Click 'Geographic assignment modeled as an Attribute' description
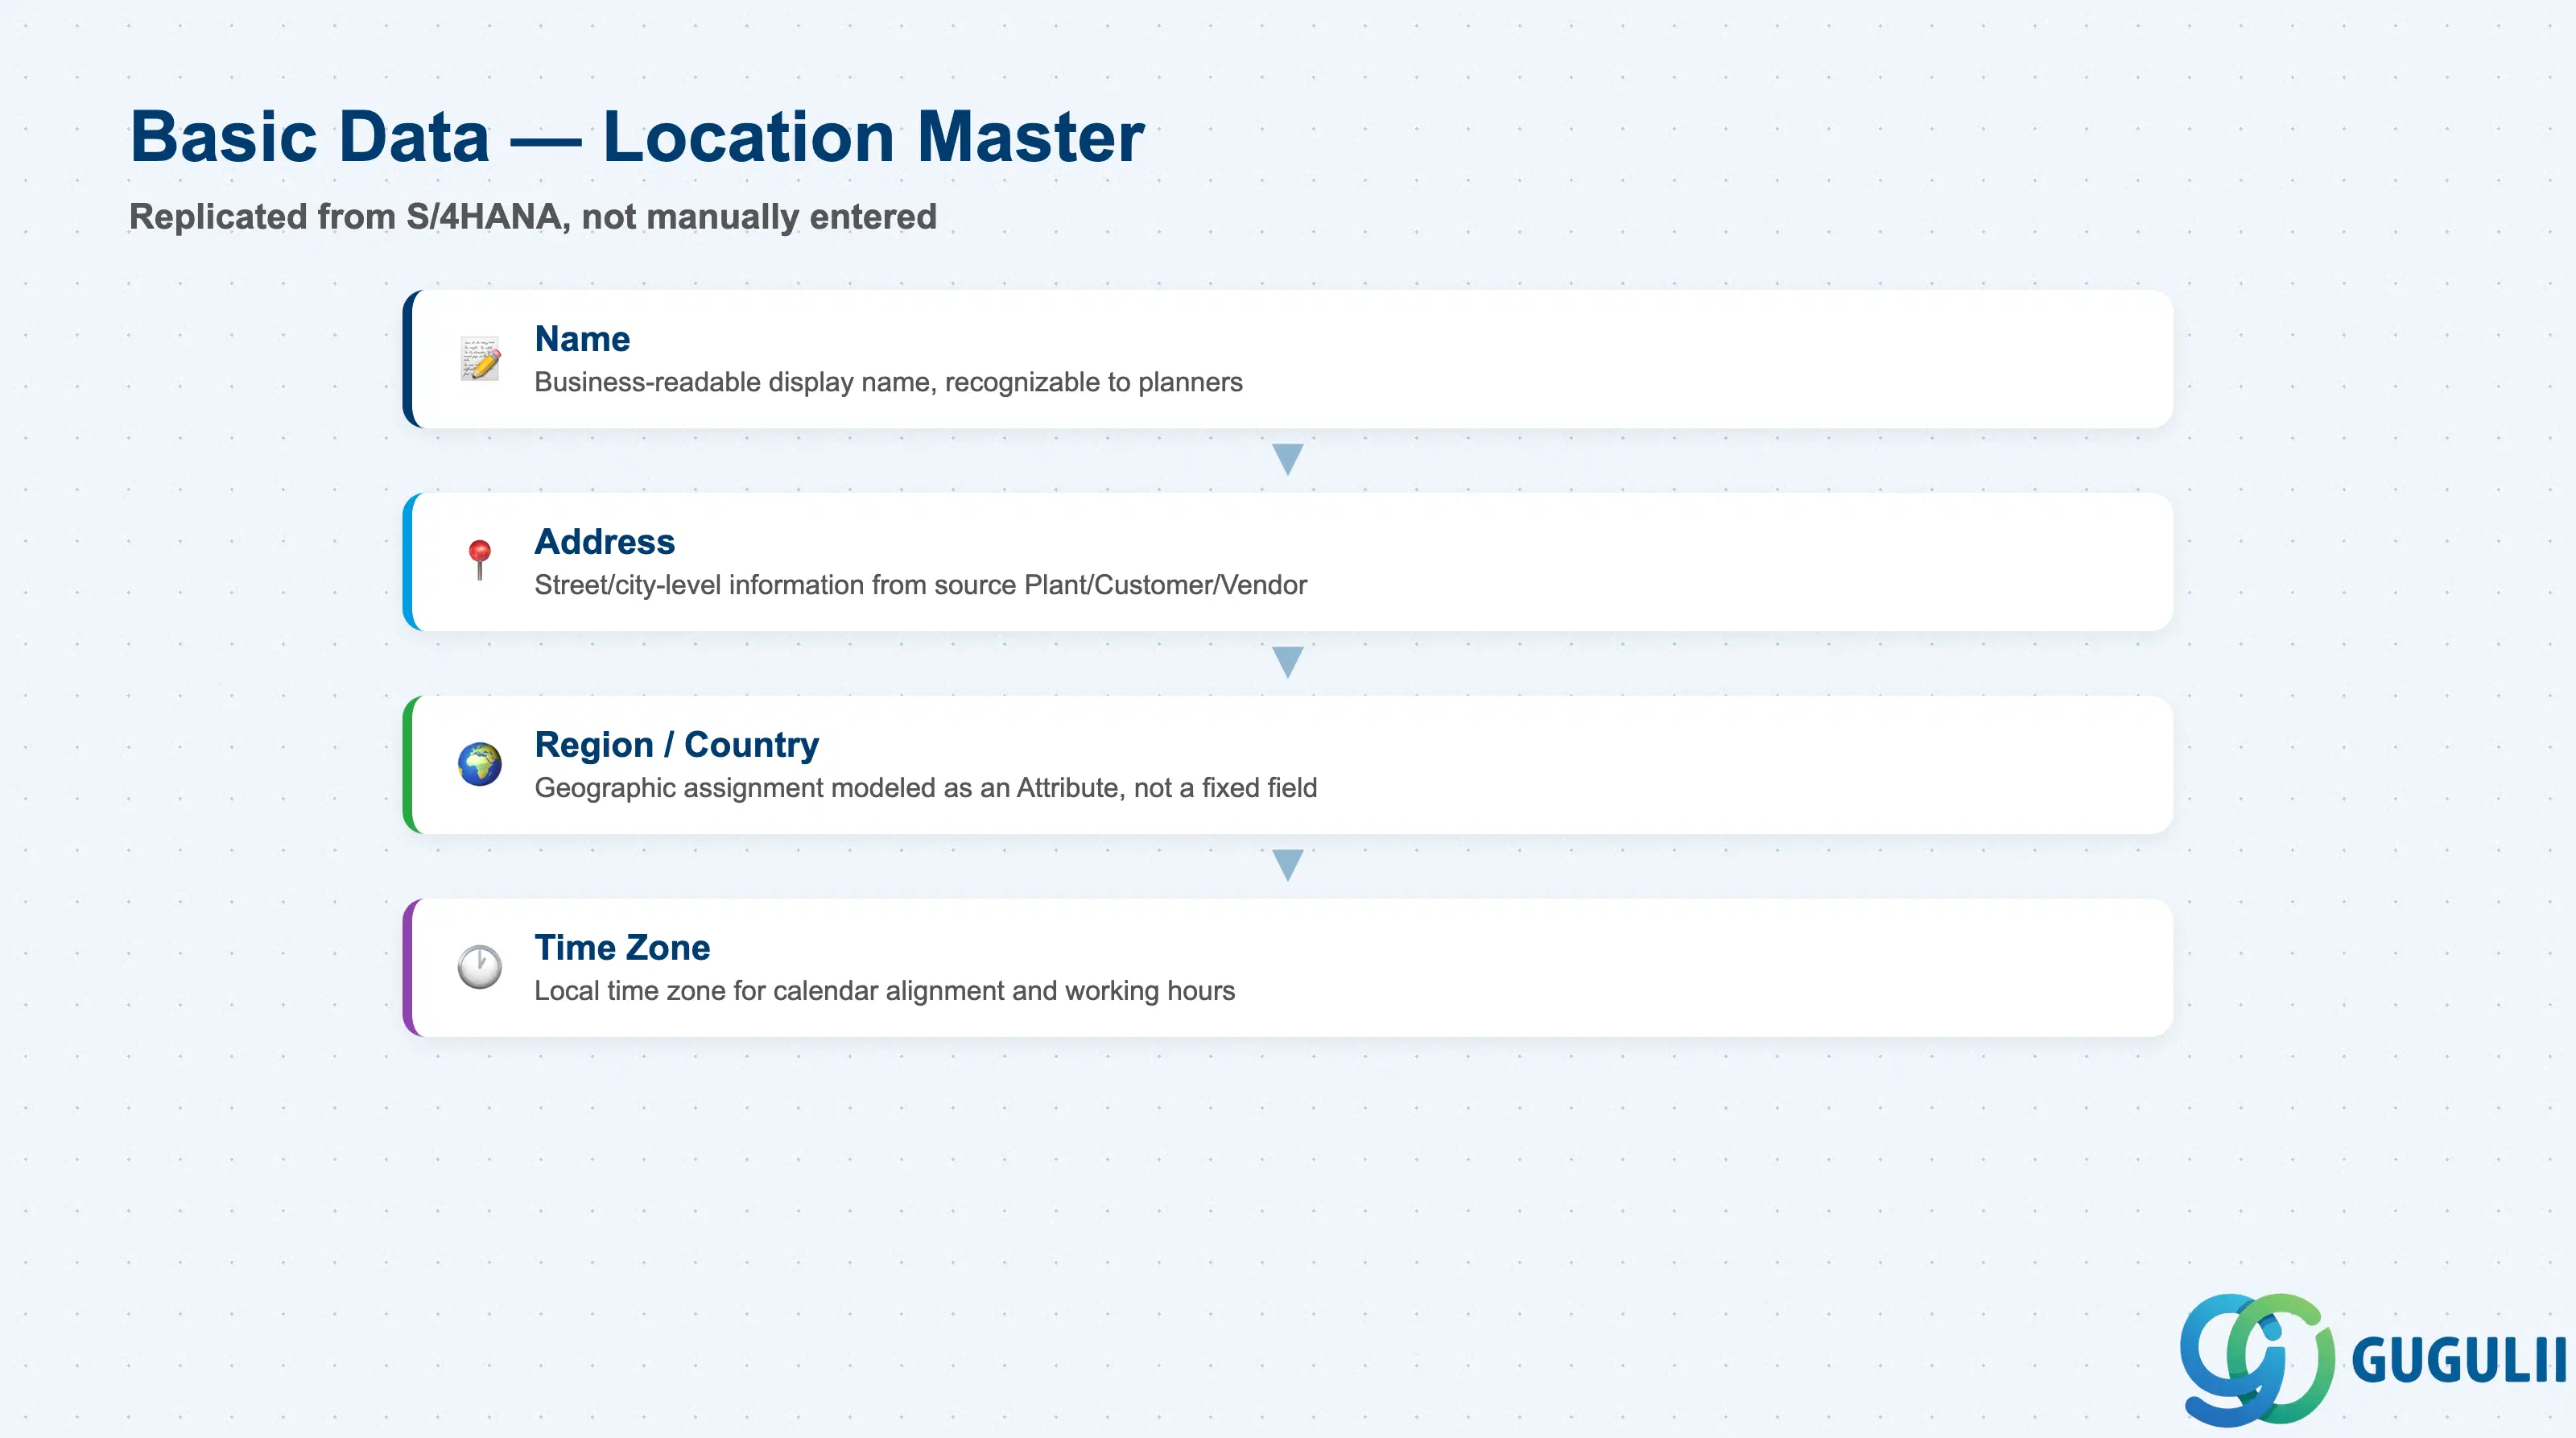This screenshot has width=2576, height=1438. coord(925,789)
